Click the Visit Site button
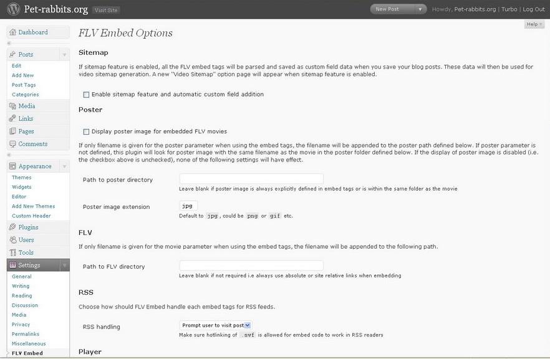 pyautogui.click(x=106, y=10)
